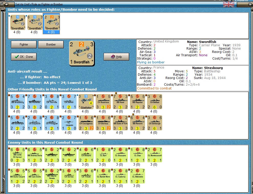
Task: Select the CA Edinburgh unit counter
Action: (155, 123)
